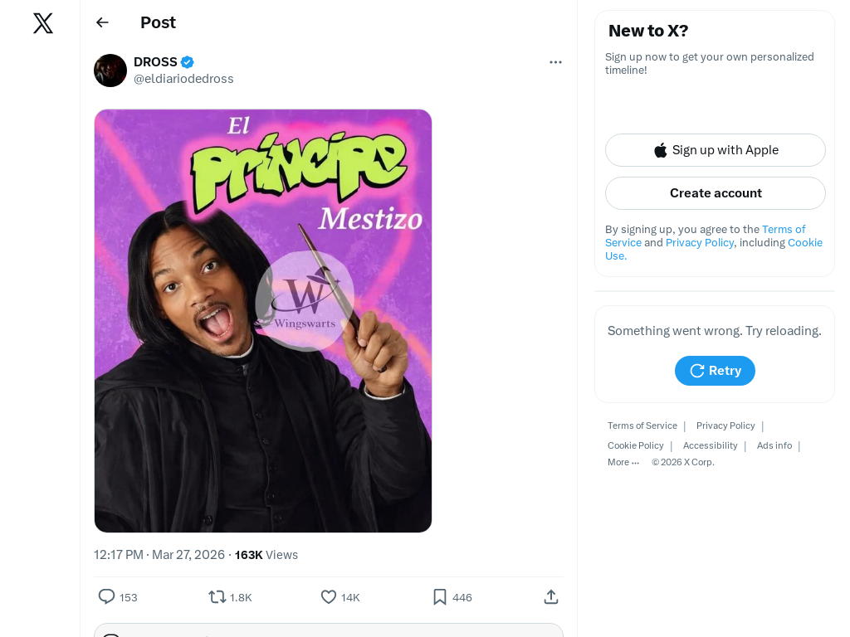Image resolution: width=850 pixels, height=637 pixels.
Task: Bookmark this post
Action: 440,597
